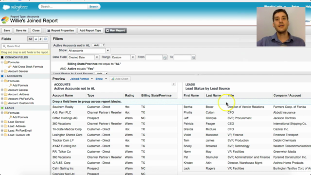Click the top Search input field
This screenshot has height=175, width=311.
[x=63, y=6]
